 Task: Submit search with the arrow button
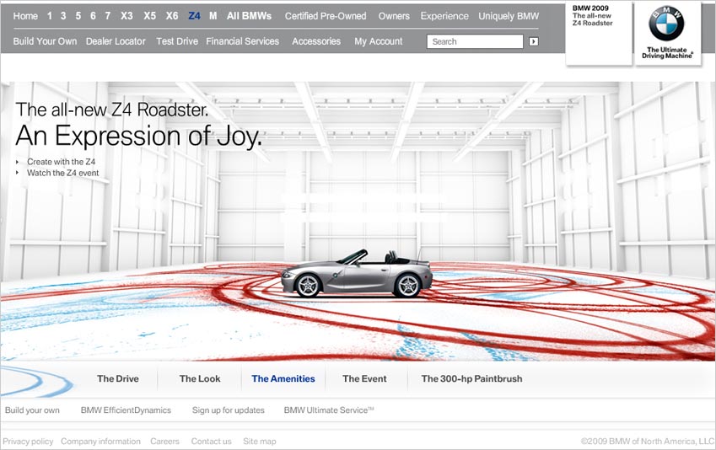tap(533, 41)
